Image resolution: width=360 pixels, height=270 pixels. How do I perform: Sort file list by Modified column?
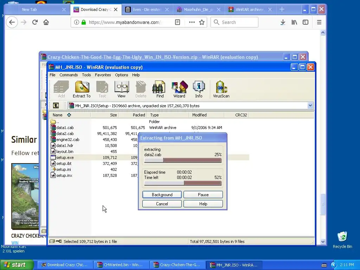[x=206, y=115]
